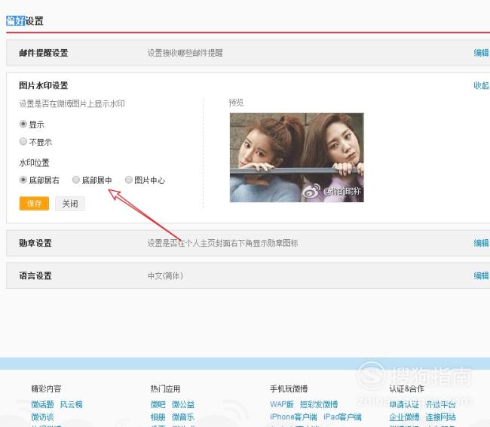Select the 显示 watermark radio button
Screen dimensions: 490x427
click(23, 124)
